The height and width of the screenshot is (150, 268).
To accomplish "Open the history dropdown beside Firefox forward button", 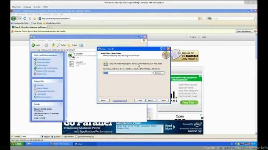I will [21, 18].
